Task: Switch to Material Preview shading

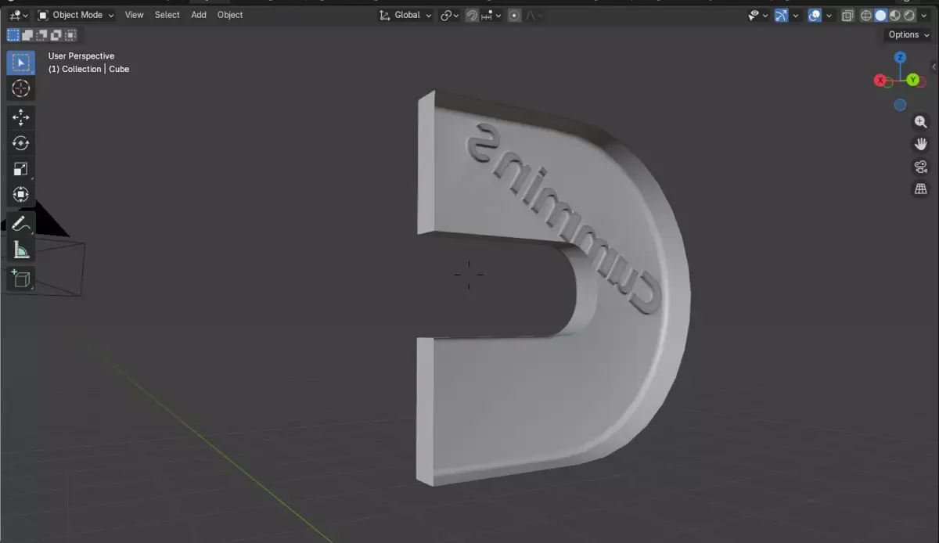Action: [895, 15]
